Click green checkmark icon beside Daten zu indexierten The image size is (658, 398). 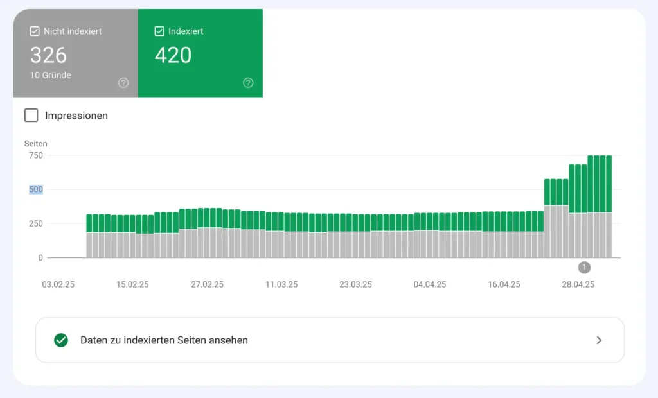tap(61, 340)
